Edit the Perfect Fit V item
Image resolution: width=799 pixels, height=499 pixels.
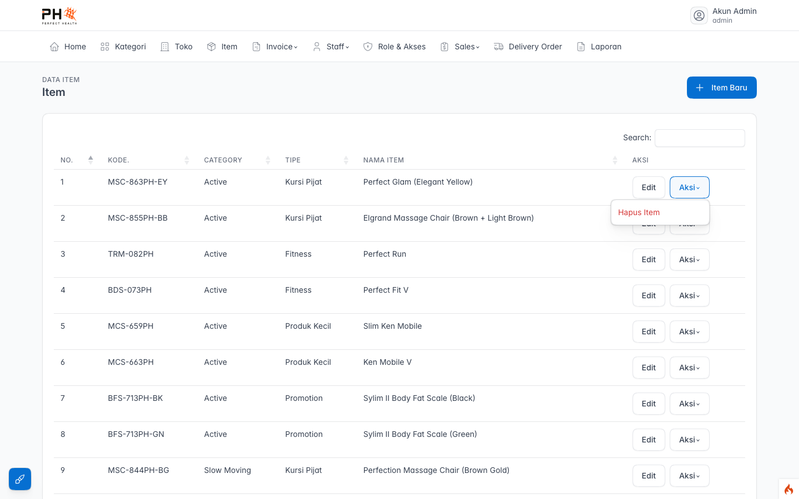tap(649, 296)
